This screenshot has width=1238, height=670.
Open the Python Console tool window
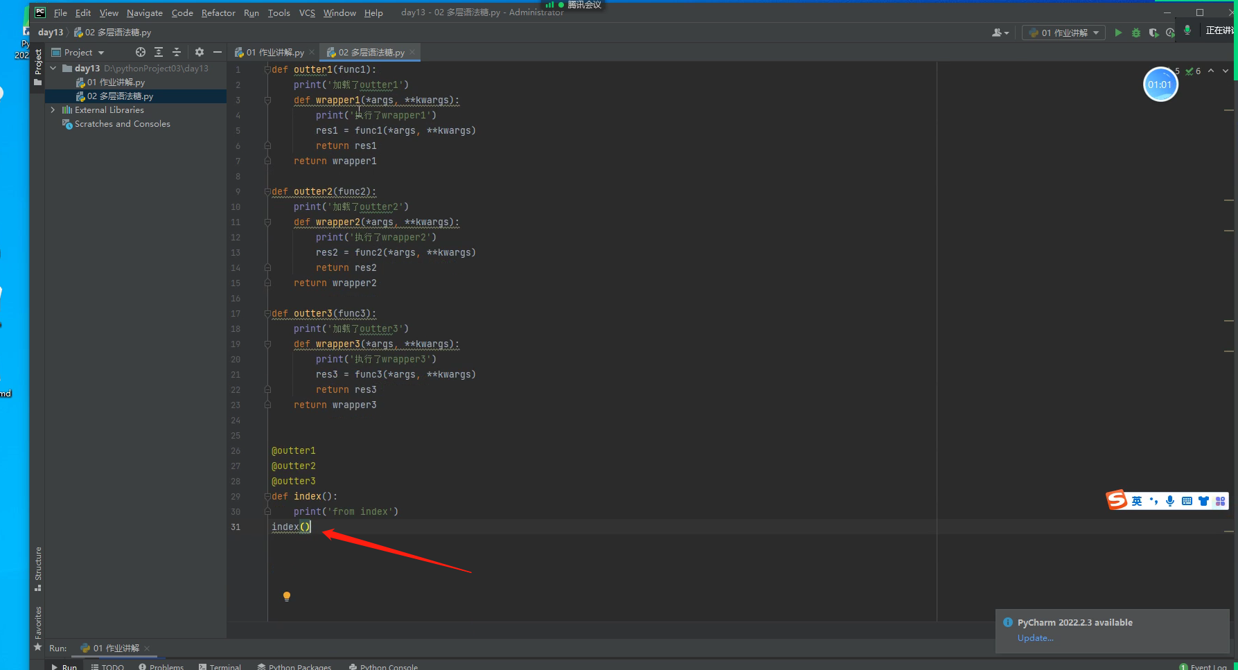383,667
